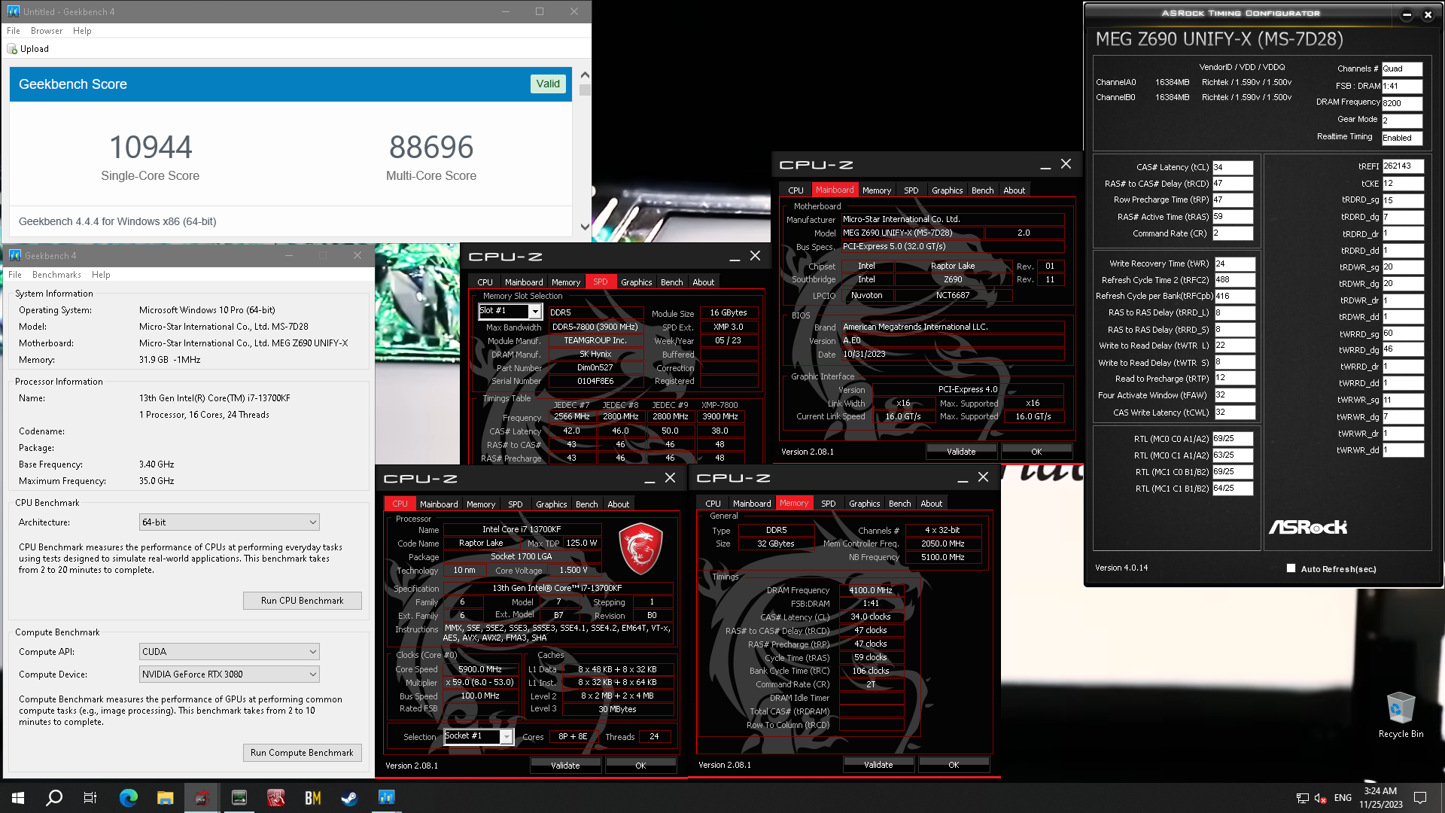Click the Write Recovery Time (tWR) field
The width and height of the screenshot is (1445, 813).
1234,264
